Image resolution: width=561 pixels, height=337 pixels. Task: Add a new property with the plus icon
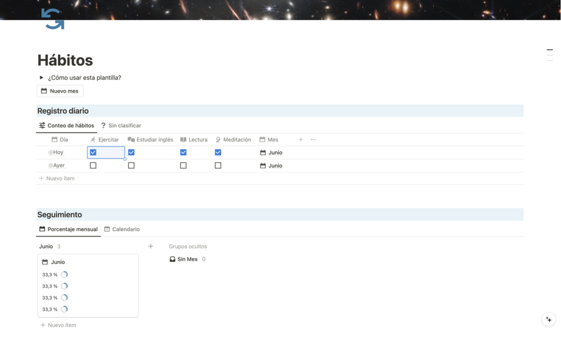[301, 139]
